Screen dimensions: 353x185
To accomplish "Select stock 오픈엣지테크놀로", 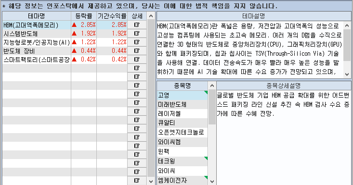I will click(182, 133).
